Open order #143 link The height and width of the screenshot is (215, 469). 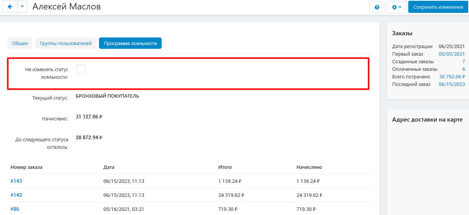16,181
